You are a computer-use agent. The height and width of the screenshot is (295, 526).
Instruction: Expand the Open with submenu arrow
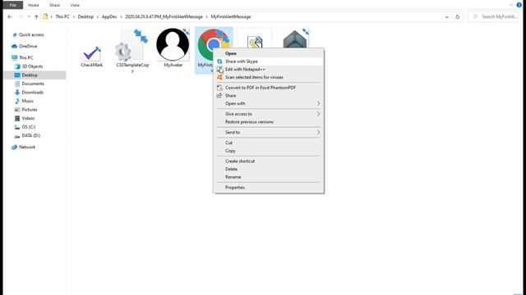click(318, 104)
